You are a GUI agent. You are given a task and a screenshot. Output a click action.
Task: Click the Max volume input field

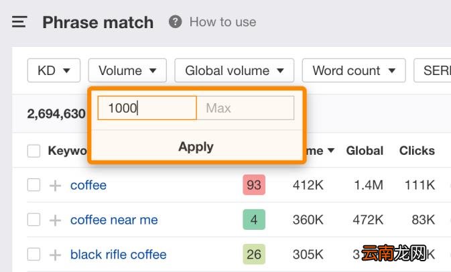245,108
